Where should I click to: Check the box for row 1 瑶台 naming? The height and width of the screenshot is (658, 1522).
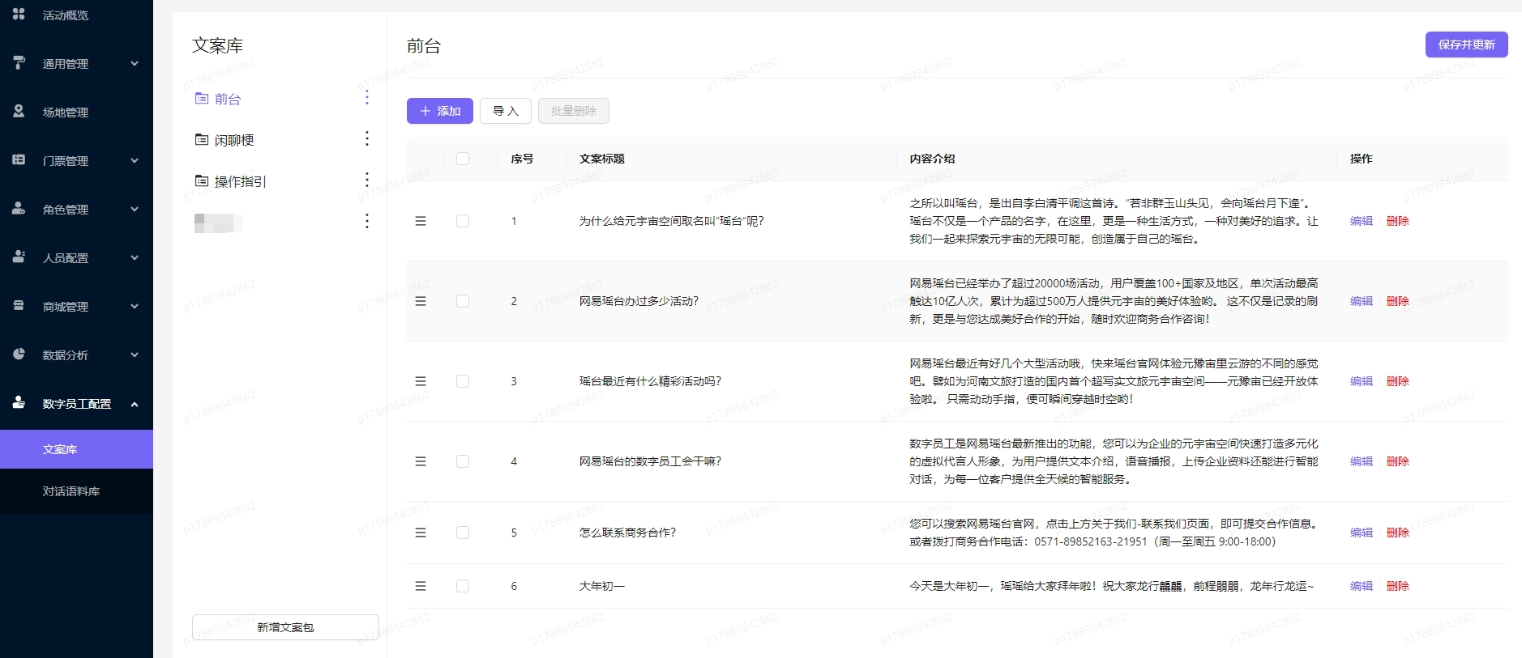463,221
